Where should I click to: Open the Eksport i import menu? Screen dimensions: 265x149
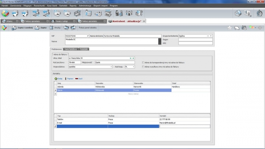[x=100, y=6]
